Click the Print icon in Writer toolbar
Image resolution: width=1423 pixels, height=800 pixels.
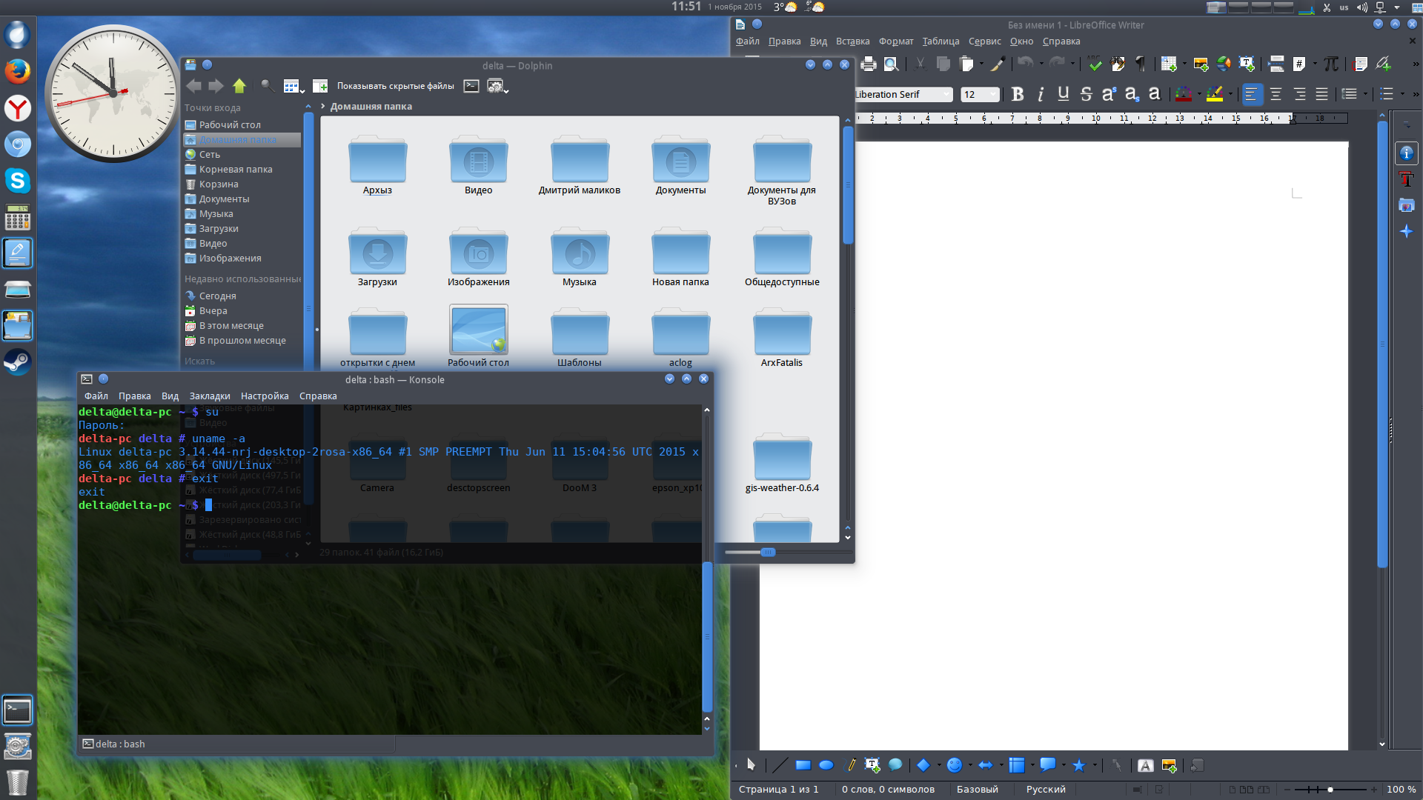(x=869, y=64)
